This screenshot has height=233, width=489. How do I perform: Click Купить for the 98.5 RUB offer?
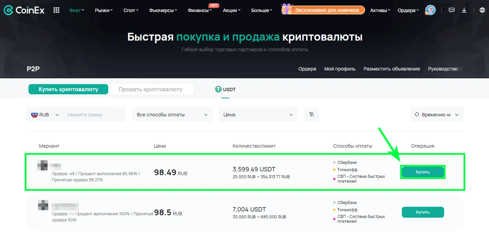423,212
